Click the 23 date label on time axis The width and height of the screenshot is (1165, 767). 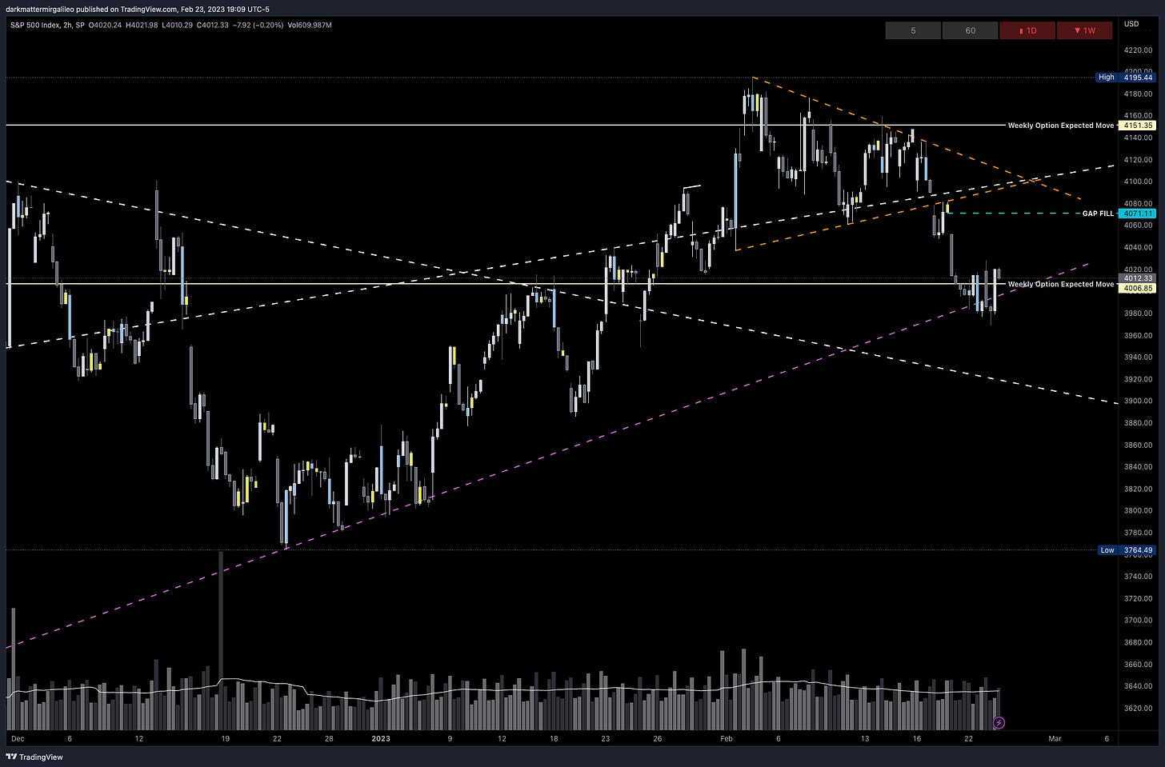coord(606,738)
